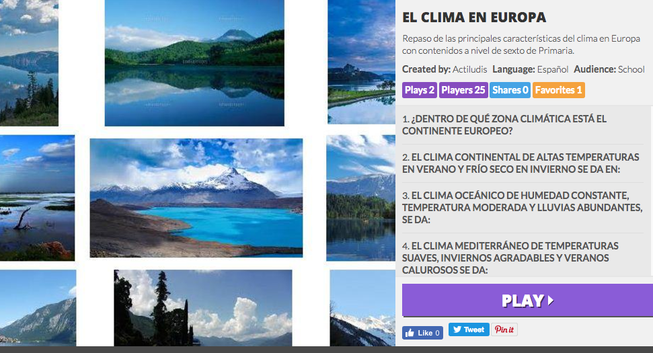Open the forested lakeside mountain image at right

click(360, 198)
